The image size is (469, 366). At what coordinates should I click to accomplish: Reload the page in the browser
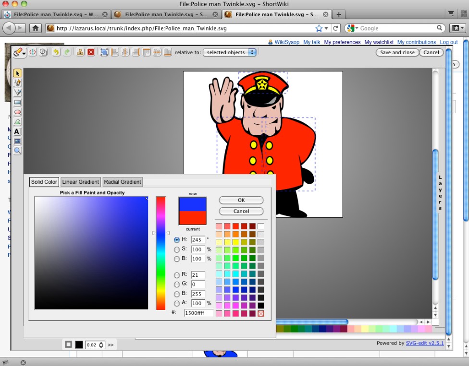point(335,28)
